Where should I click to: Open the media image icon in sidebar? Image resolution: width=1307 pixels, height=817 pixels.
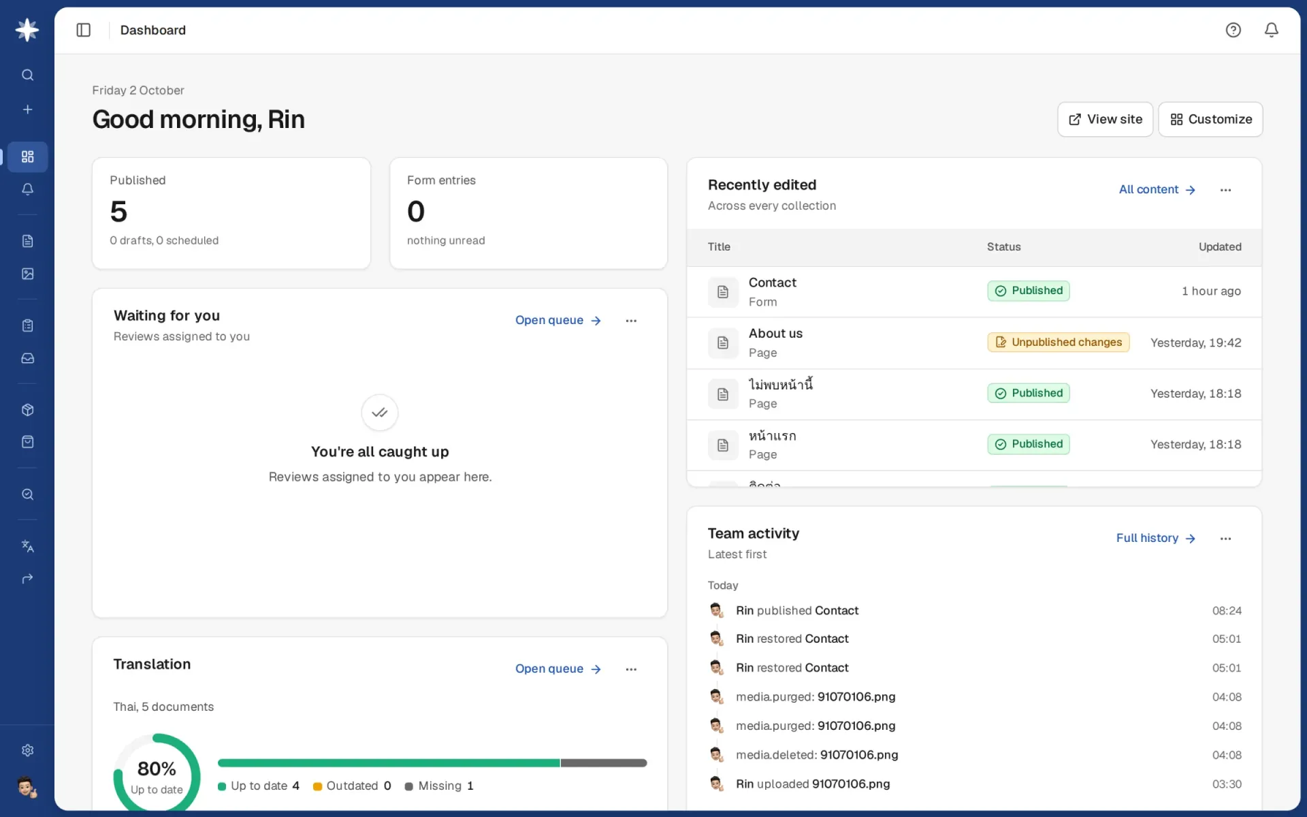(27, 274)
